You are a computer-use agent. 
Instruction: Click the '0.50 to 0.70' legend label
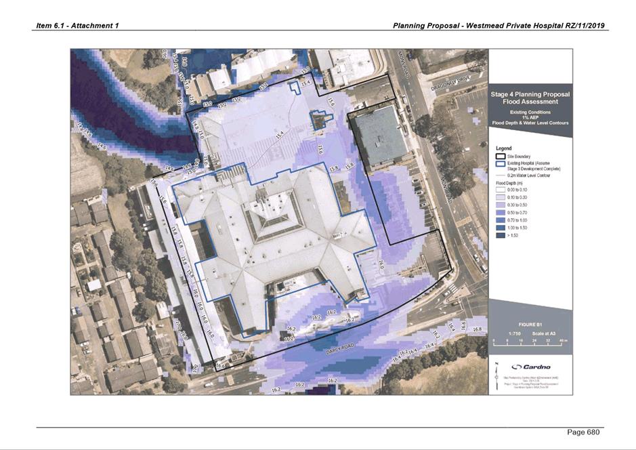click(x=517, y=213)
